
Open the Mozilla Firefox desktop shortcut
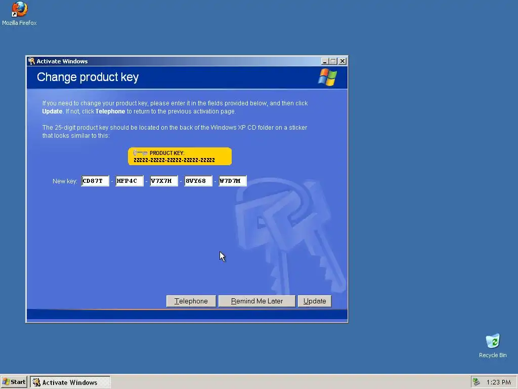[x=19, y=14]
